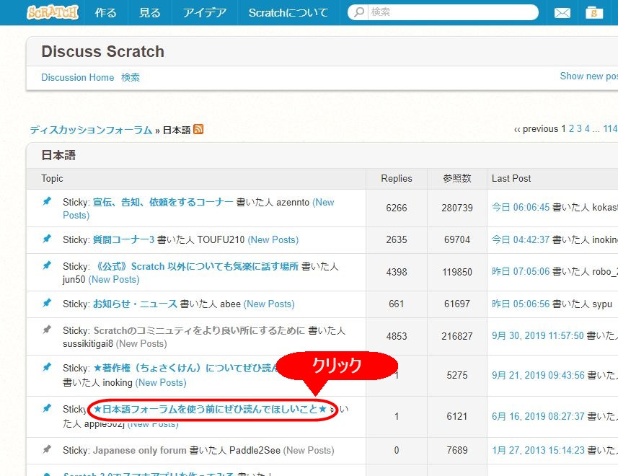Click the pin icon of 質問コーナー3 topic
The width and height of the screenshot is (618, 476).
47,239
